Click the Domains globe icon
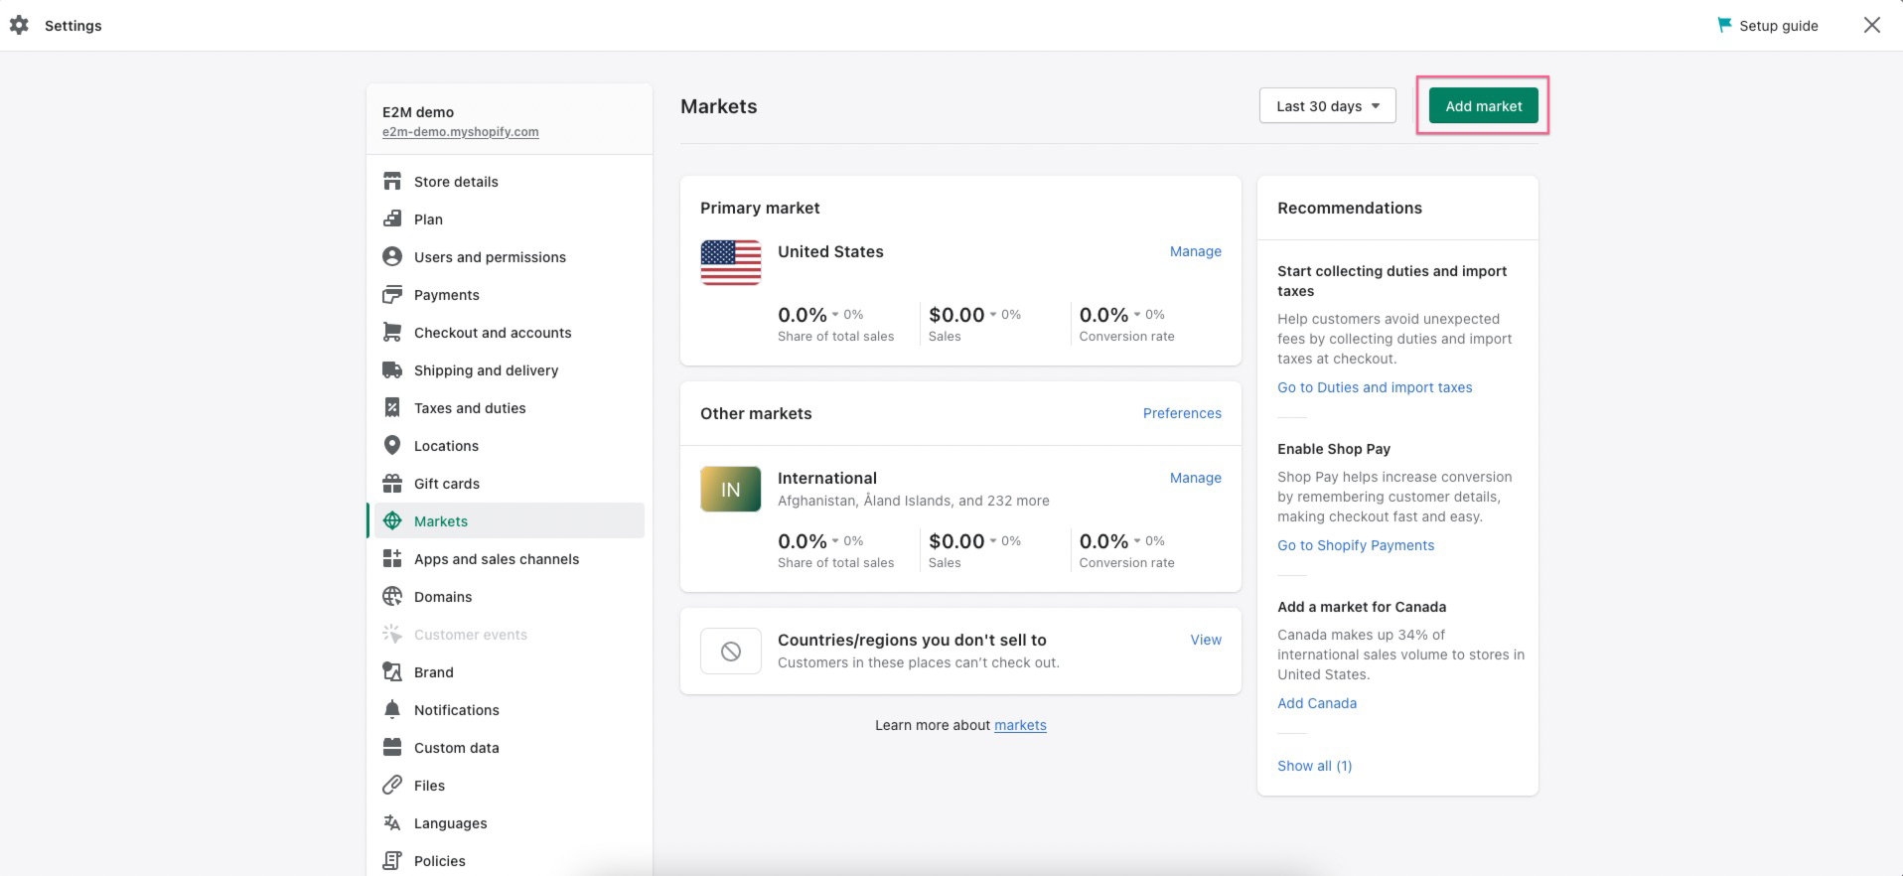This screenshot has height=876, width=1903. point(392,597)
